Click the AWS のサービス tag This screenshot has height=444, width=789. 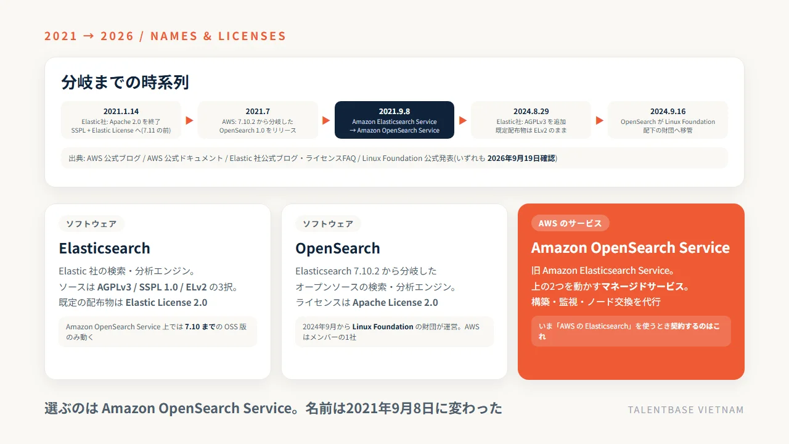[x=570, y=223]
